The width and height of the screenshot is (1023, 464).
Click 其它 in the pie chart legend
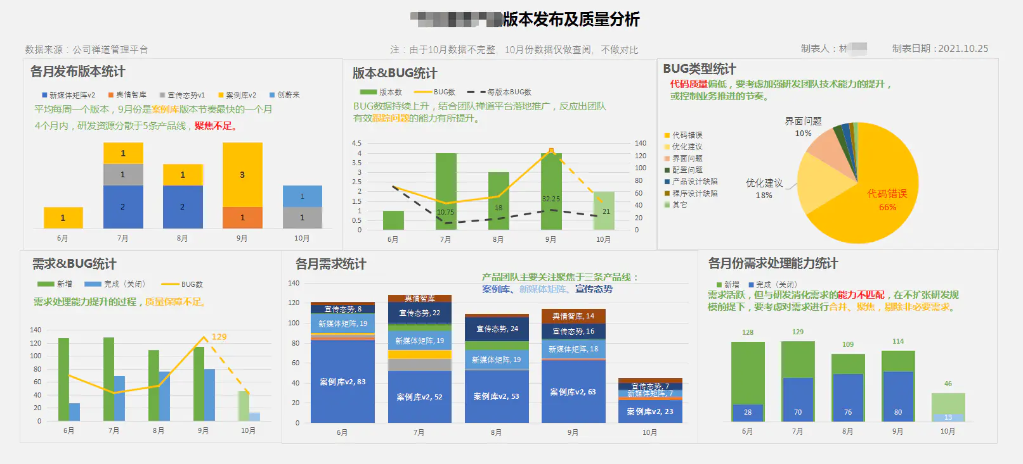click(x=676, y=204)
